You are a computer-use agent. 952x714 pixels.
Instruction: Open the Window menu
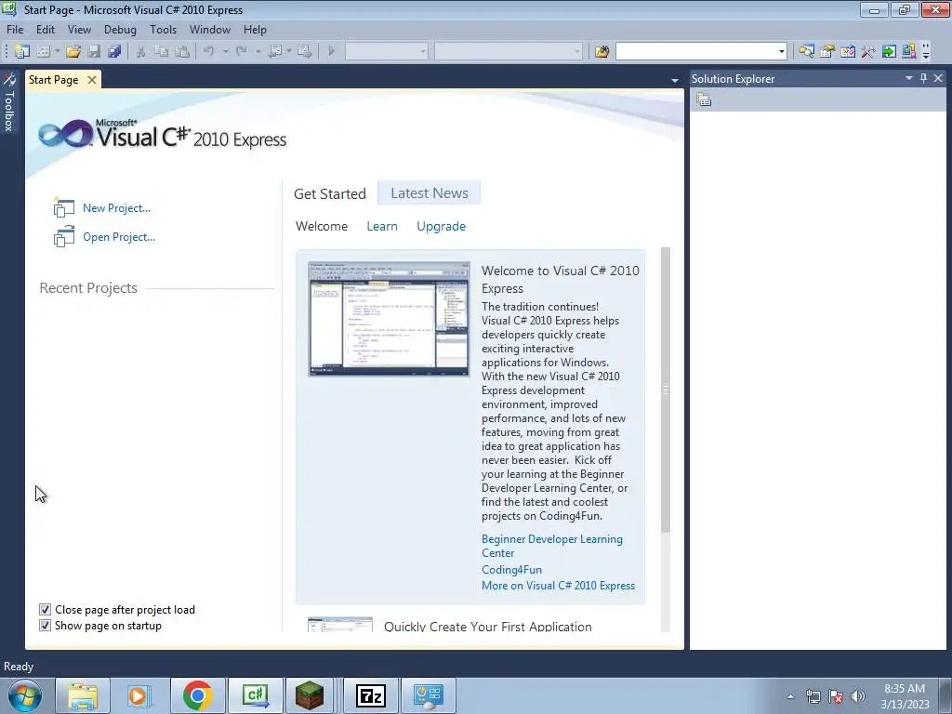point(210,30)
